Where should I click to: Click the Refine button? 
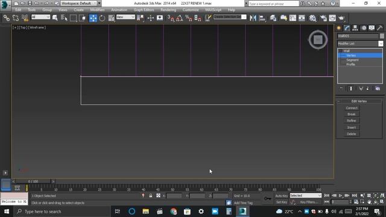[x=352, y=121]
